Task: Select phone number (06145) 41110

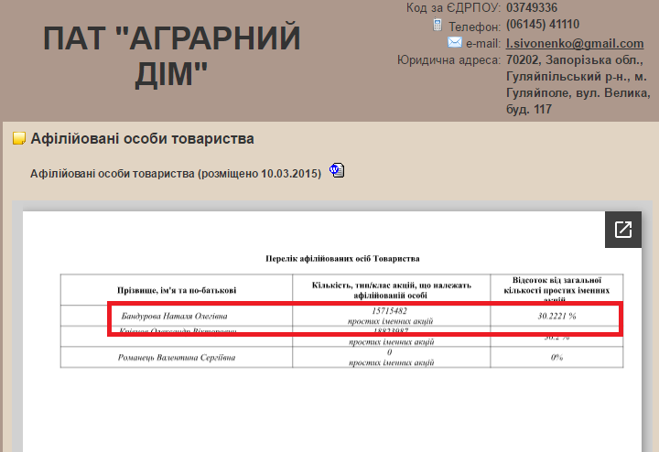Action: click(x=543, y=25)
